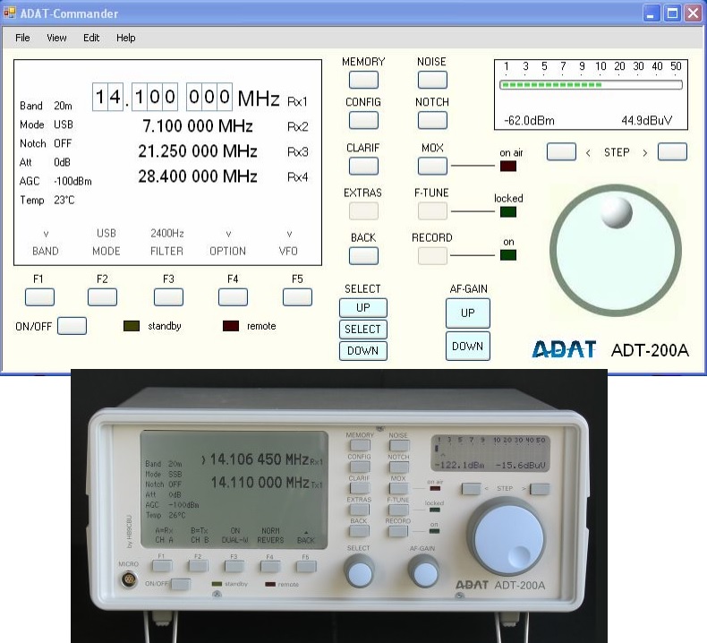Click the AGC -100dBm status value
The image size is (707, 643).
tap(72, 182)
